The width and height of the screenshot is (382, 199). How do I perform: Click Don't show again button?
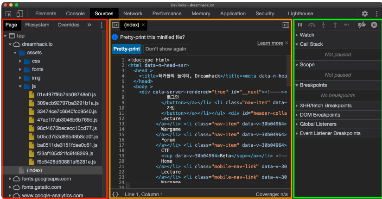pyautogui.click(x=166, y=49)
